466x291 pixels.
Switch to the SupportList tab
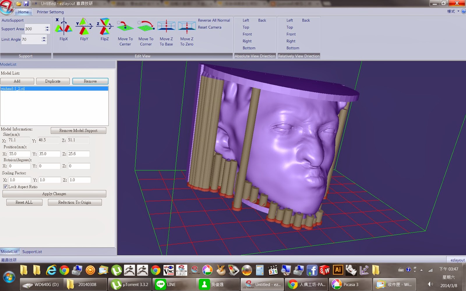[x=32, y=252]
